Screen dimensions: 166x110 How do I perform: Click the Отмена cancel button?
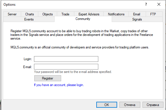(130, 105)
